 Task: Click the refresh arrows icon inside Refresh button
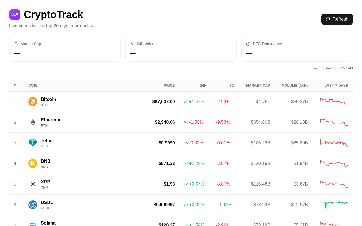coord(328,19)
